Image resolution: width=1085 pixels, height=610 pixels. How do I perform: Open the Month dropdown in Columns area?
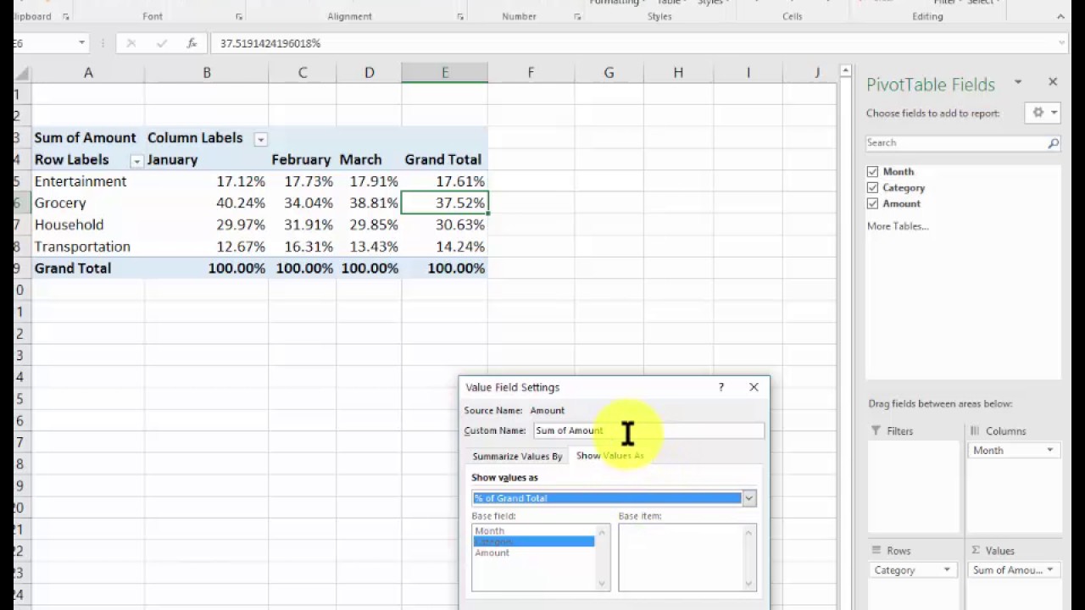(1050, 451)
